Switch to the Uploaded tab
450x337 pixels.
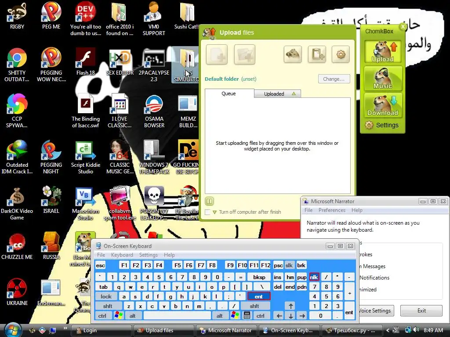[278, 94]
